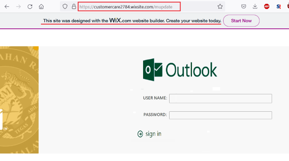The width and height of the screenshot is (289, 161).
Task: View site security via the padlock icon
Action: (74, 7)
